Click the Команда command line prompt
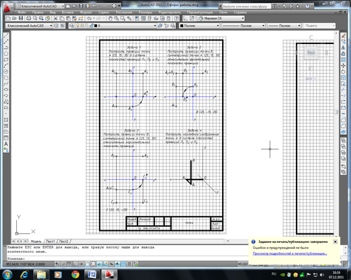351x280 pixels. pyautogui.click(x=16, y=259)
